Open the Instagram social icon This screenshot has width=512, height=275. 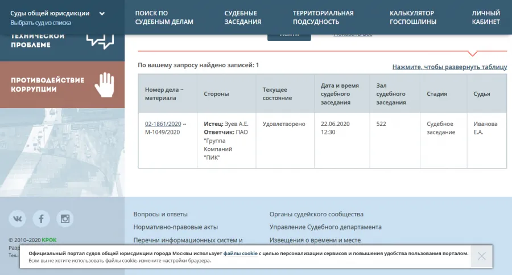point(65,219)
